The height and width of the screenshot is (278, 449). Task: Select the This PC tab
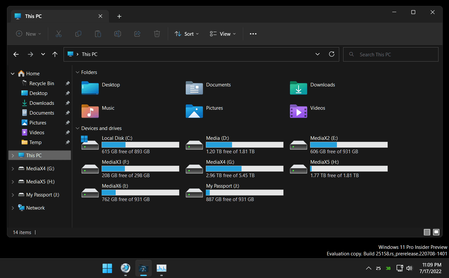click(59, 16)
